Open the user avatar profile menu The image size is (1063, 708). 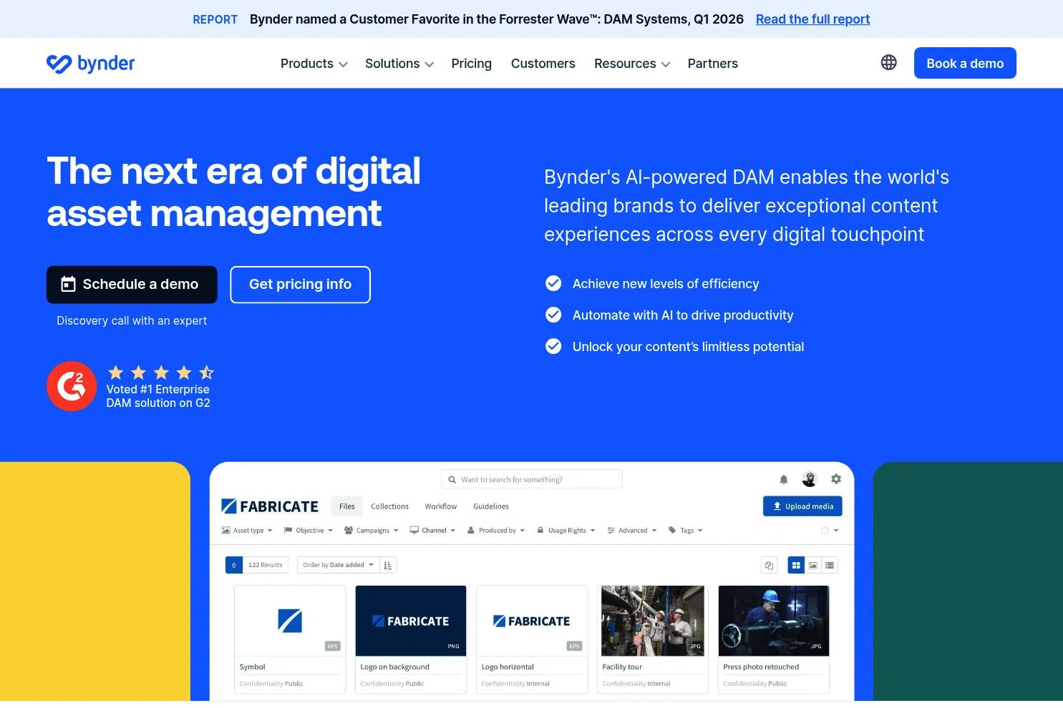(x=810, y=479)
